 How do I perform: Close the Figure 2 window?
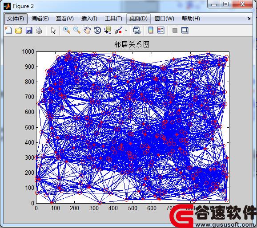pos(242,4)
